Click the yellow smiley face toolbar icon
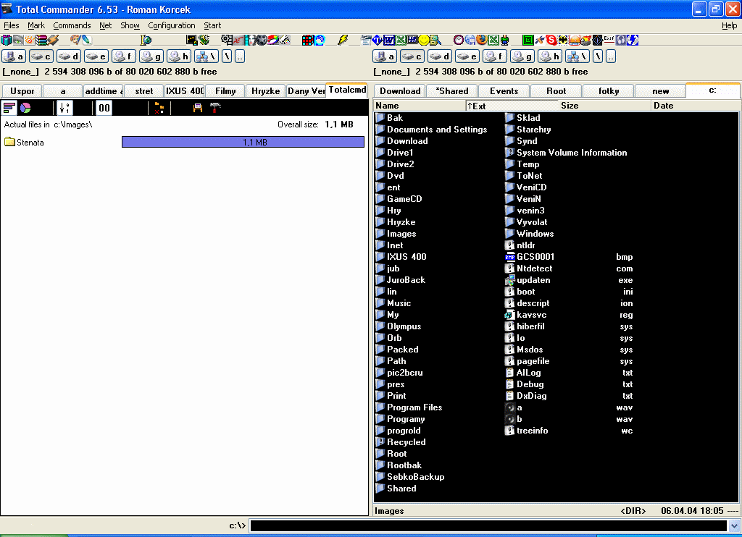 [424, 40]
